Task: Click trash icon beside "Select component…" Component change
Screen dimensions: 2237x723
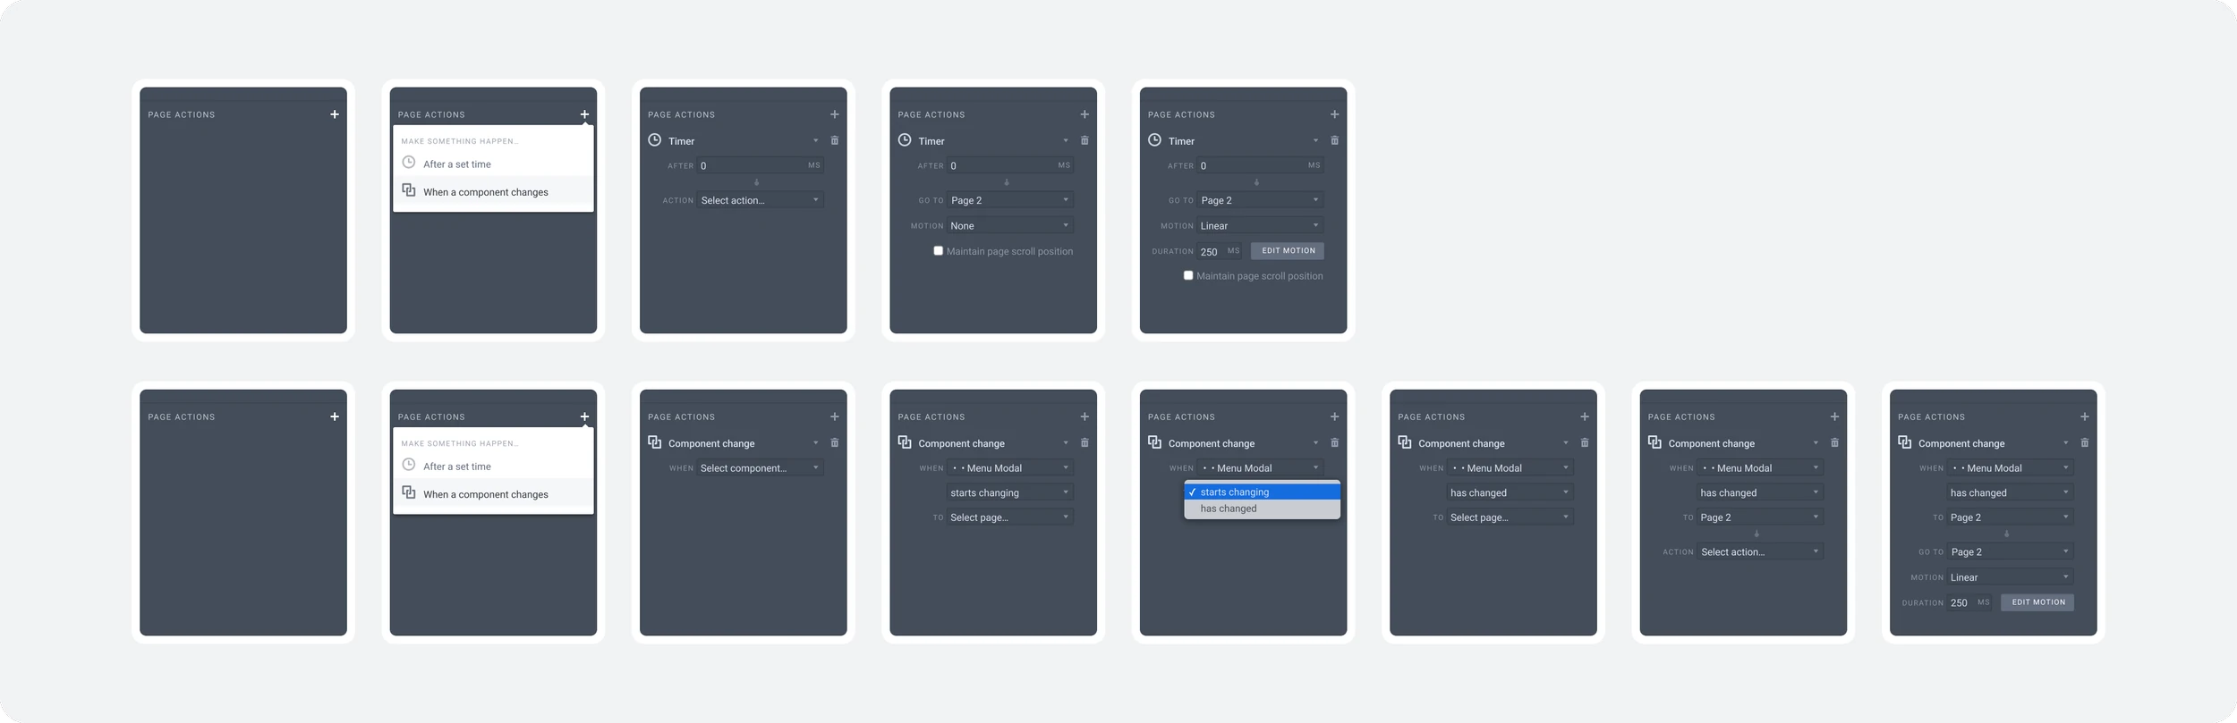Action: [x=835, y=442]
